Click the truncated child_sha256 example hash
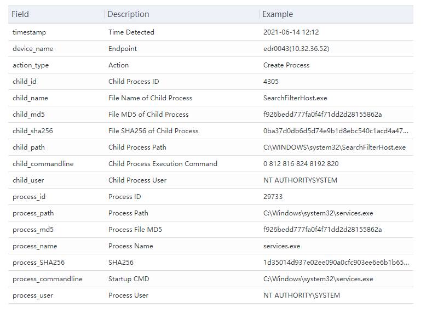The height and width of the screenshot is (313, 432). click(x=336, y=131)
